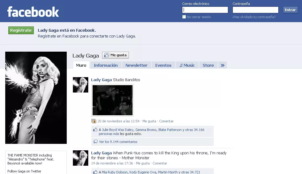Open Kody Eugene Ova profile link
Screen dimensions: 302x174
pyautogui.click(x=143, y=172)
